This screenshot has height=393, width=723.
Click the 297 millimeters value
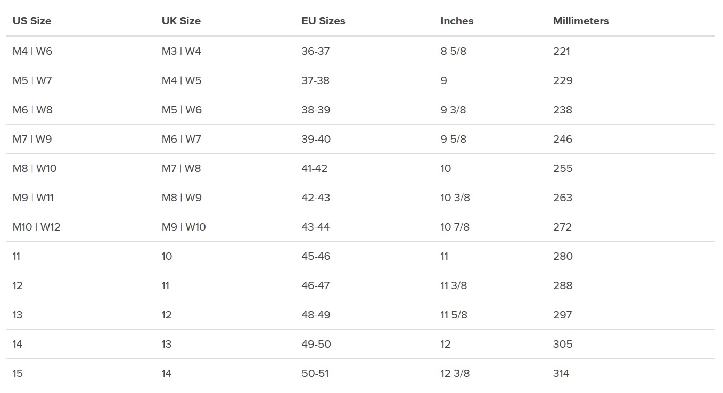point(562,315)
